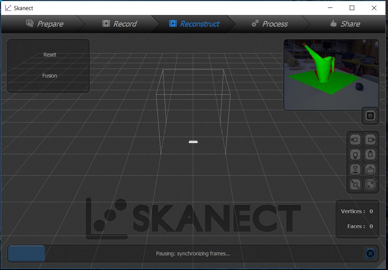Move bounding box up with arrow-up icon
This screenshot has width=388, height=270.
pyautogui.click(x=370, y=155)
